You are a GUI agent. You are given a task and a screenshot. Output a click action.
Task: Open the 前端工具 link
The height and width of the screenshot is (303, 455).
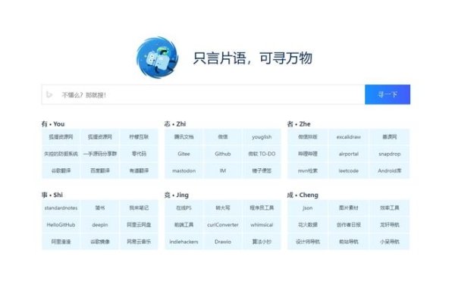click(184, 225)
